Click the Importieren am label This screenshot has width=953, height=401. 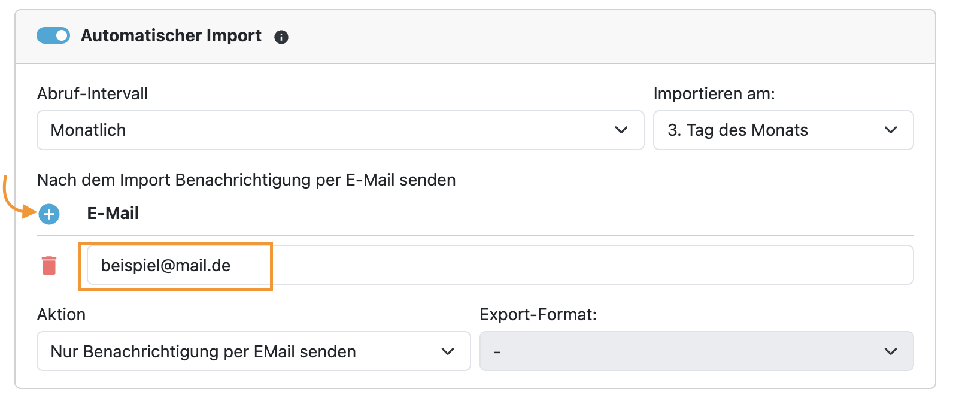pos(714,94)
